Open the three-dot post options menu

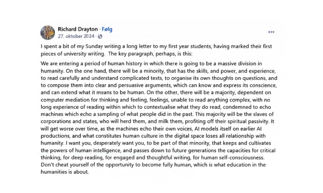click(x=271, y=32)
